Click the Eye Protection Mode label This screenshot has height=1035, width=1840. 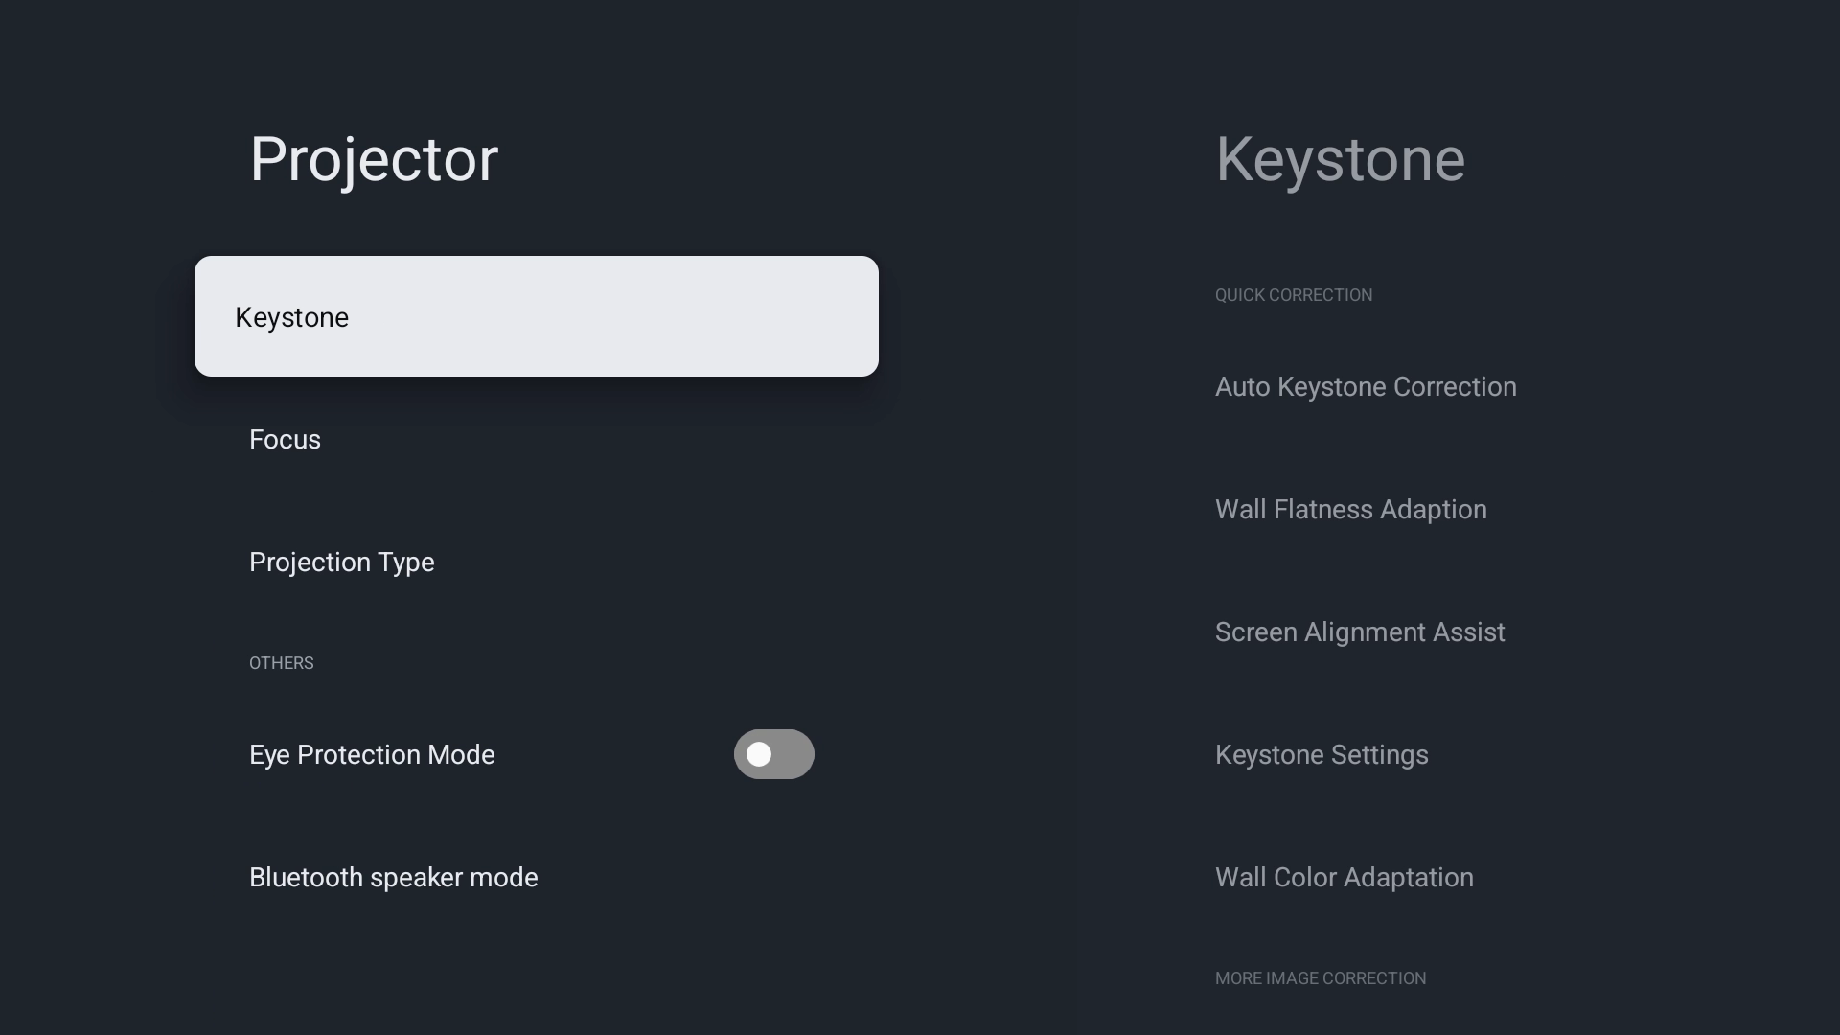point(372,755)
